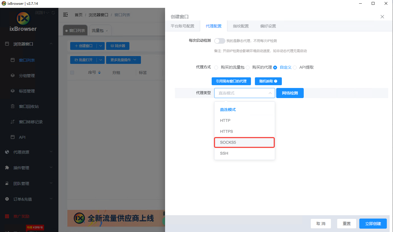Click the sidebar collapse hamburger icon
The height and width of the screenshot is (232, 393).
point(65,15)
